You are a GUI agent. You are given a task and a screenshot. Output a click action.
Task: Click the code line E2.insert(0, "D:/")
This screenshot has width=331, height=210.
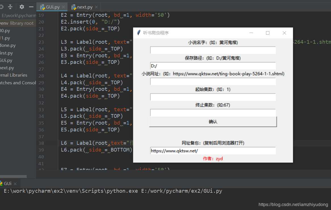coord(90,22)
